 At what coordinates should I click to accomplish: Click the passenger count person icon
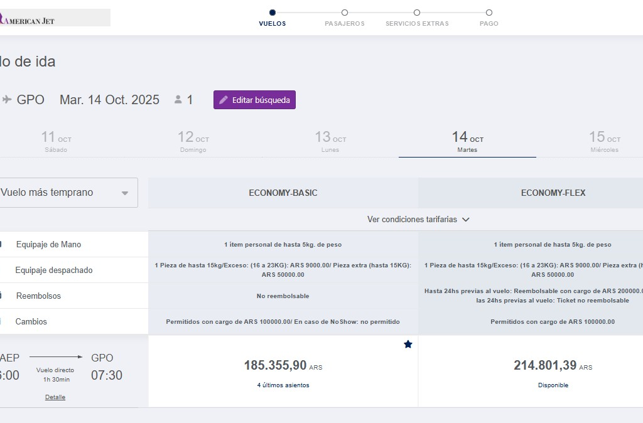click(178, 100)
